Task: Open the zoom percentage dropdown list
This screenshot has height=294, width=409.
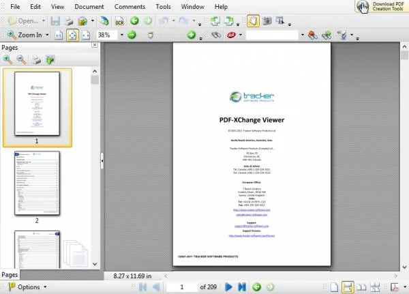Action: [x=121, y=35]
